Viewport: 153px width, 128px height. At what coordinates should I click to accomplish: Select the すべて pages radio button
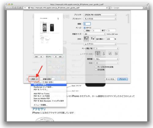pos(85,28)
